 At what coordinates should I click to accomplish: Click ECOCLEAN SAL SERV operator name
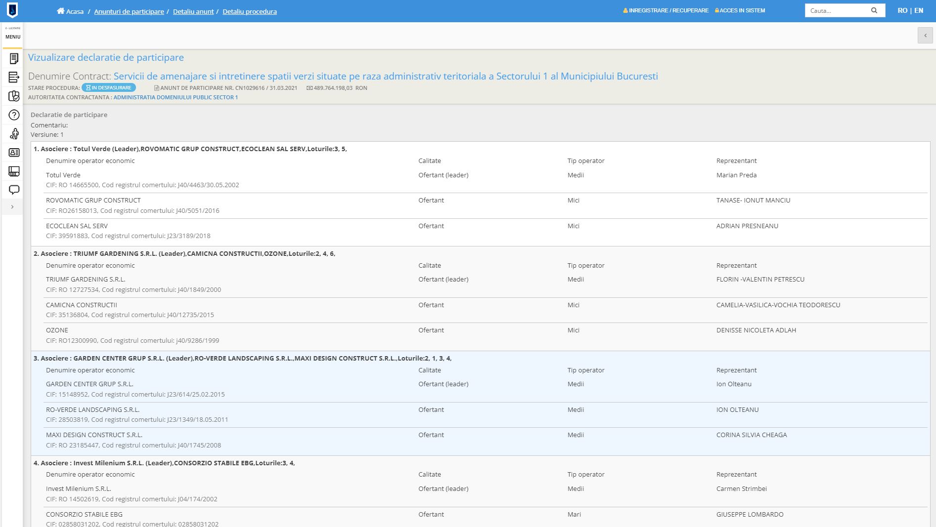(77, 226)
